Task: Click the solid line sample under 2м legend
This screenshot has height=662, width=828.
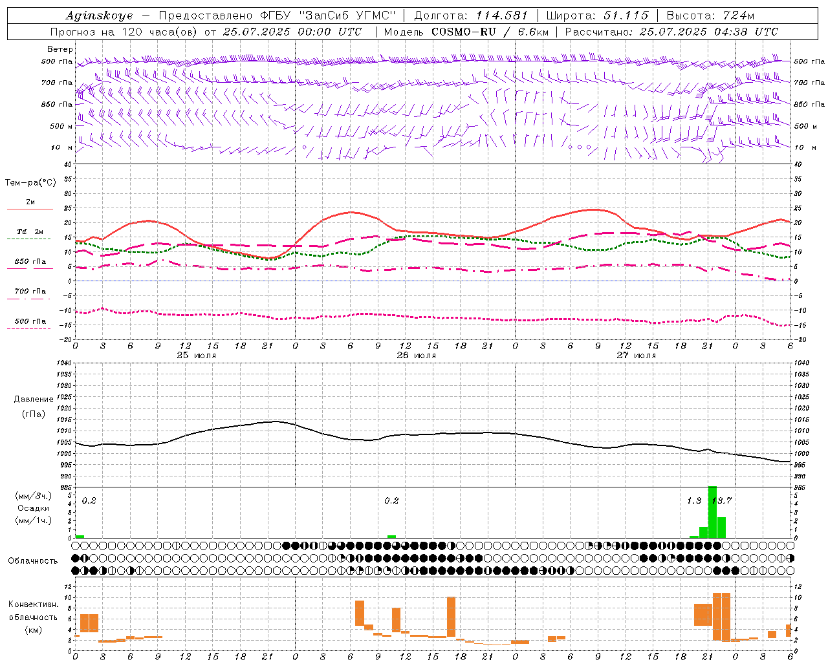Action: point(29,209)
